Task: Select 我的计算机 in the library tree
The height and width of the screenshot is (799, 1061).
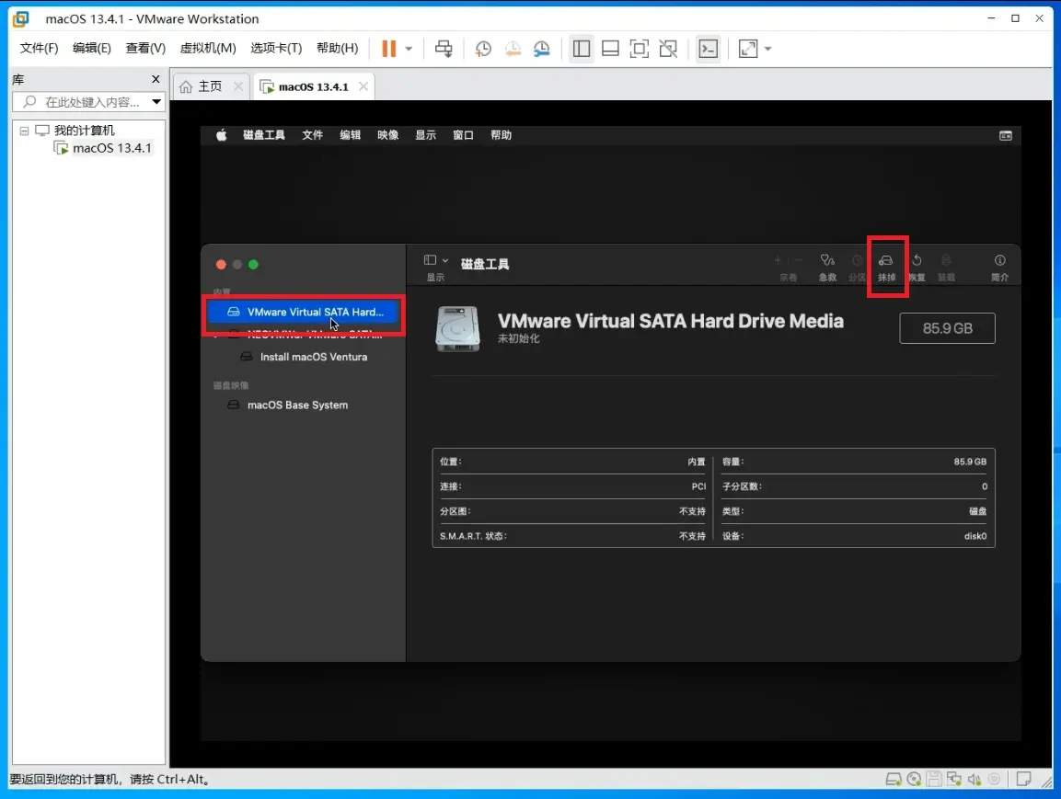Action: pyautogui.click(x=84, y=131)
